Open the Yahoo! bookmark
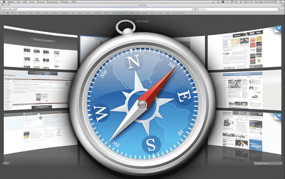Screen dimensions: 285x179 pyautogui.click(x=80, y=13)
